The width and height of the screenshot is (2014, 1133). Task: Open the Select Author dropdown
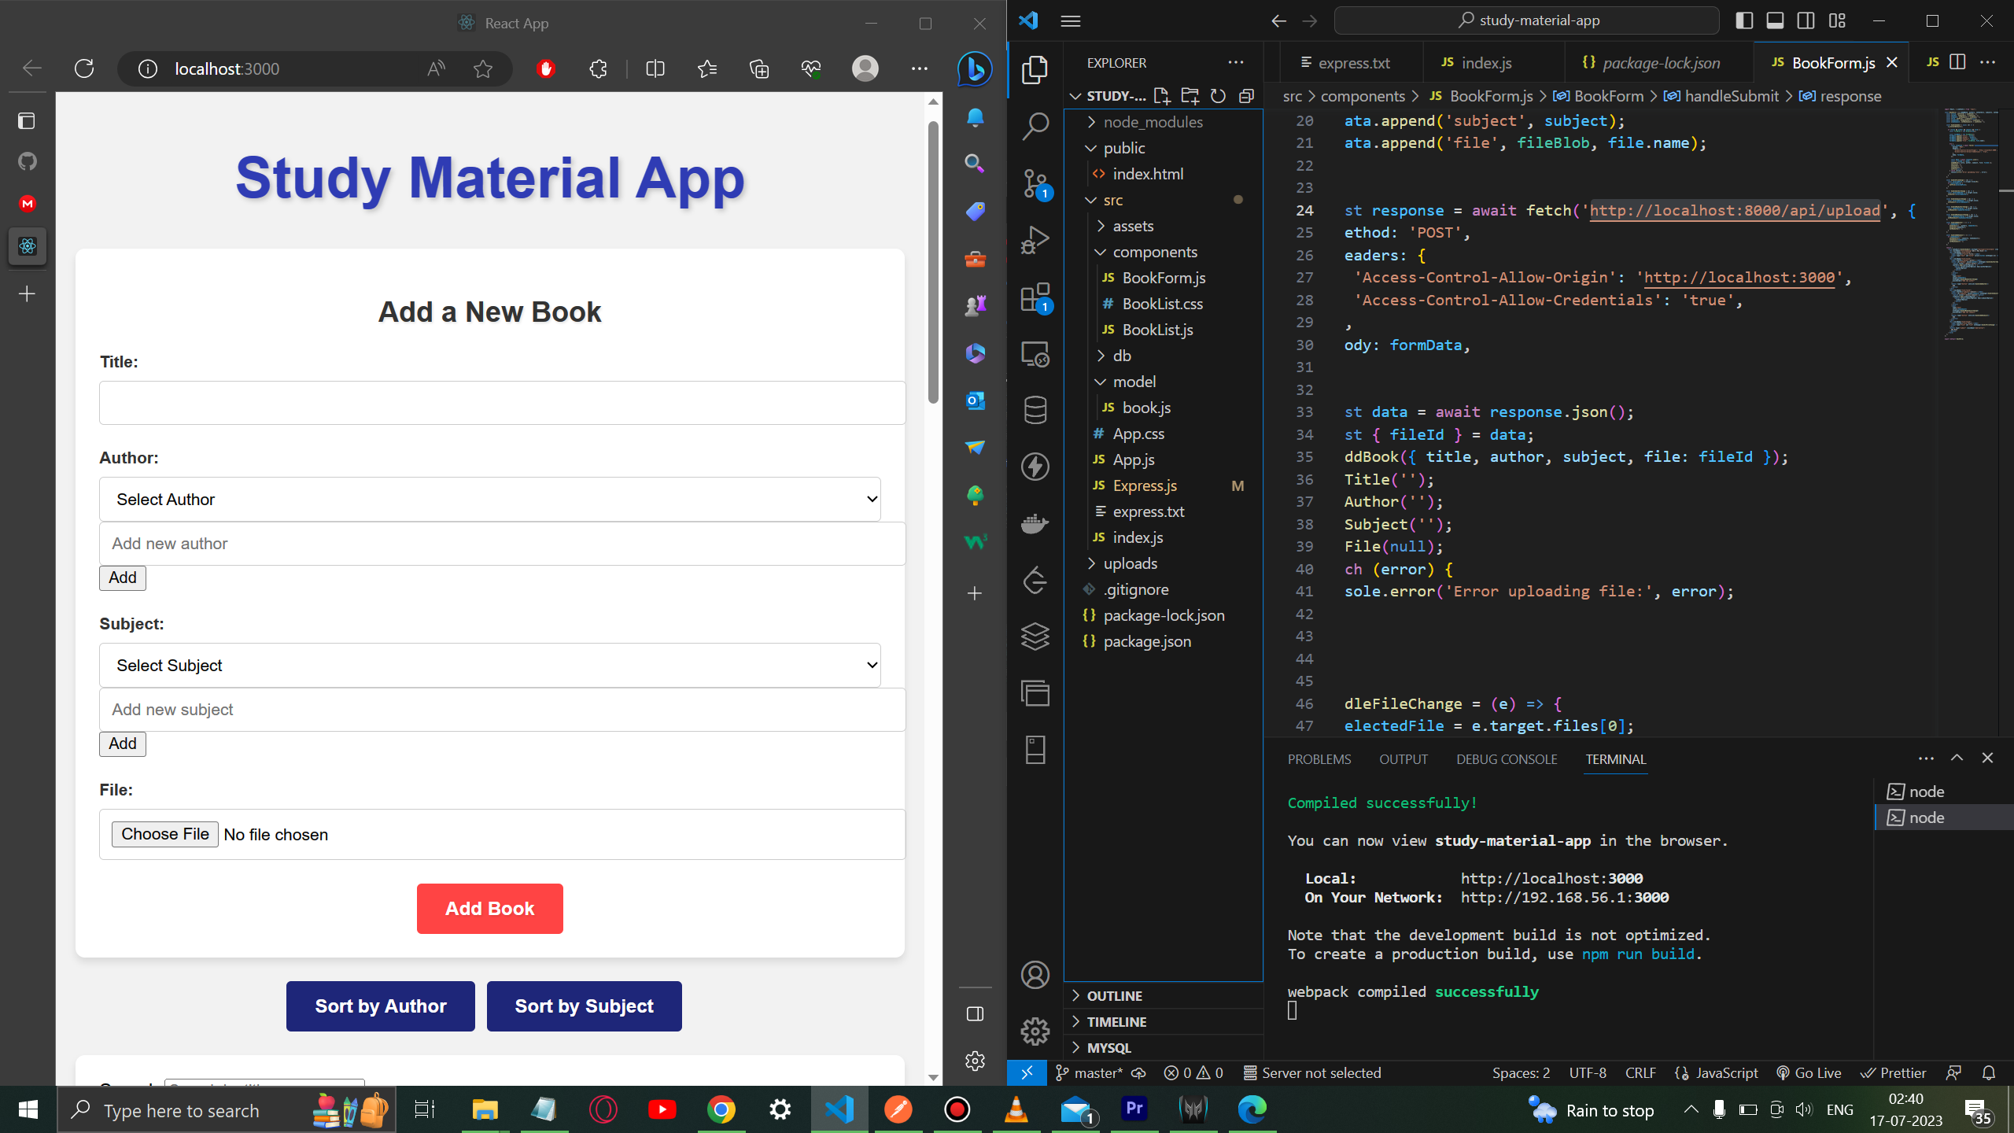tap(489, 499)
